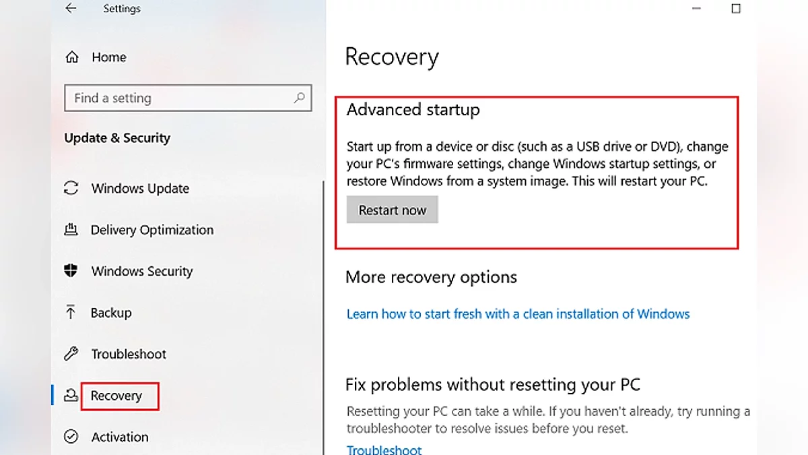808x455 pixels.
Task: Open the clean installation of Windows link
Action: click(518, 314)
